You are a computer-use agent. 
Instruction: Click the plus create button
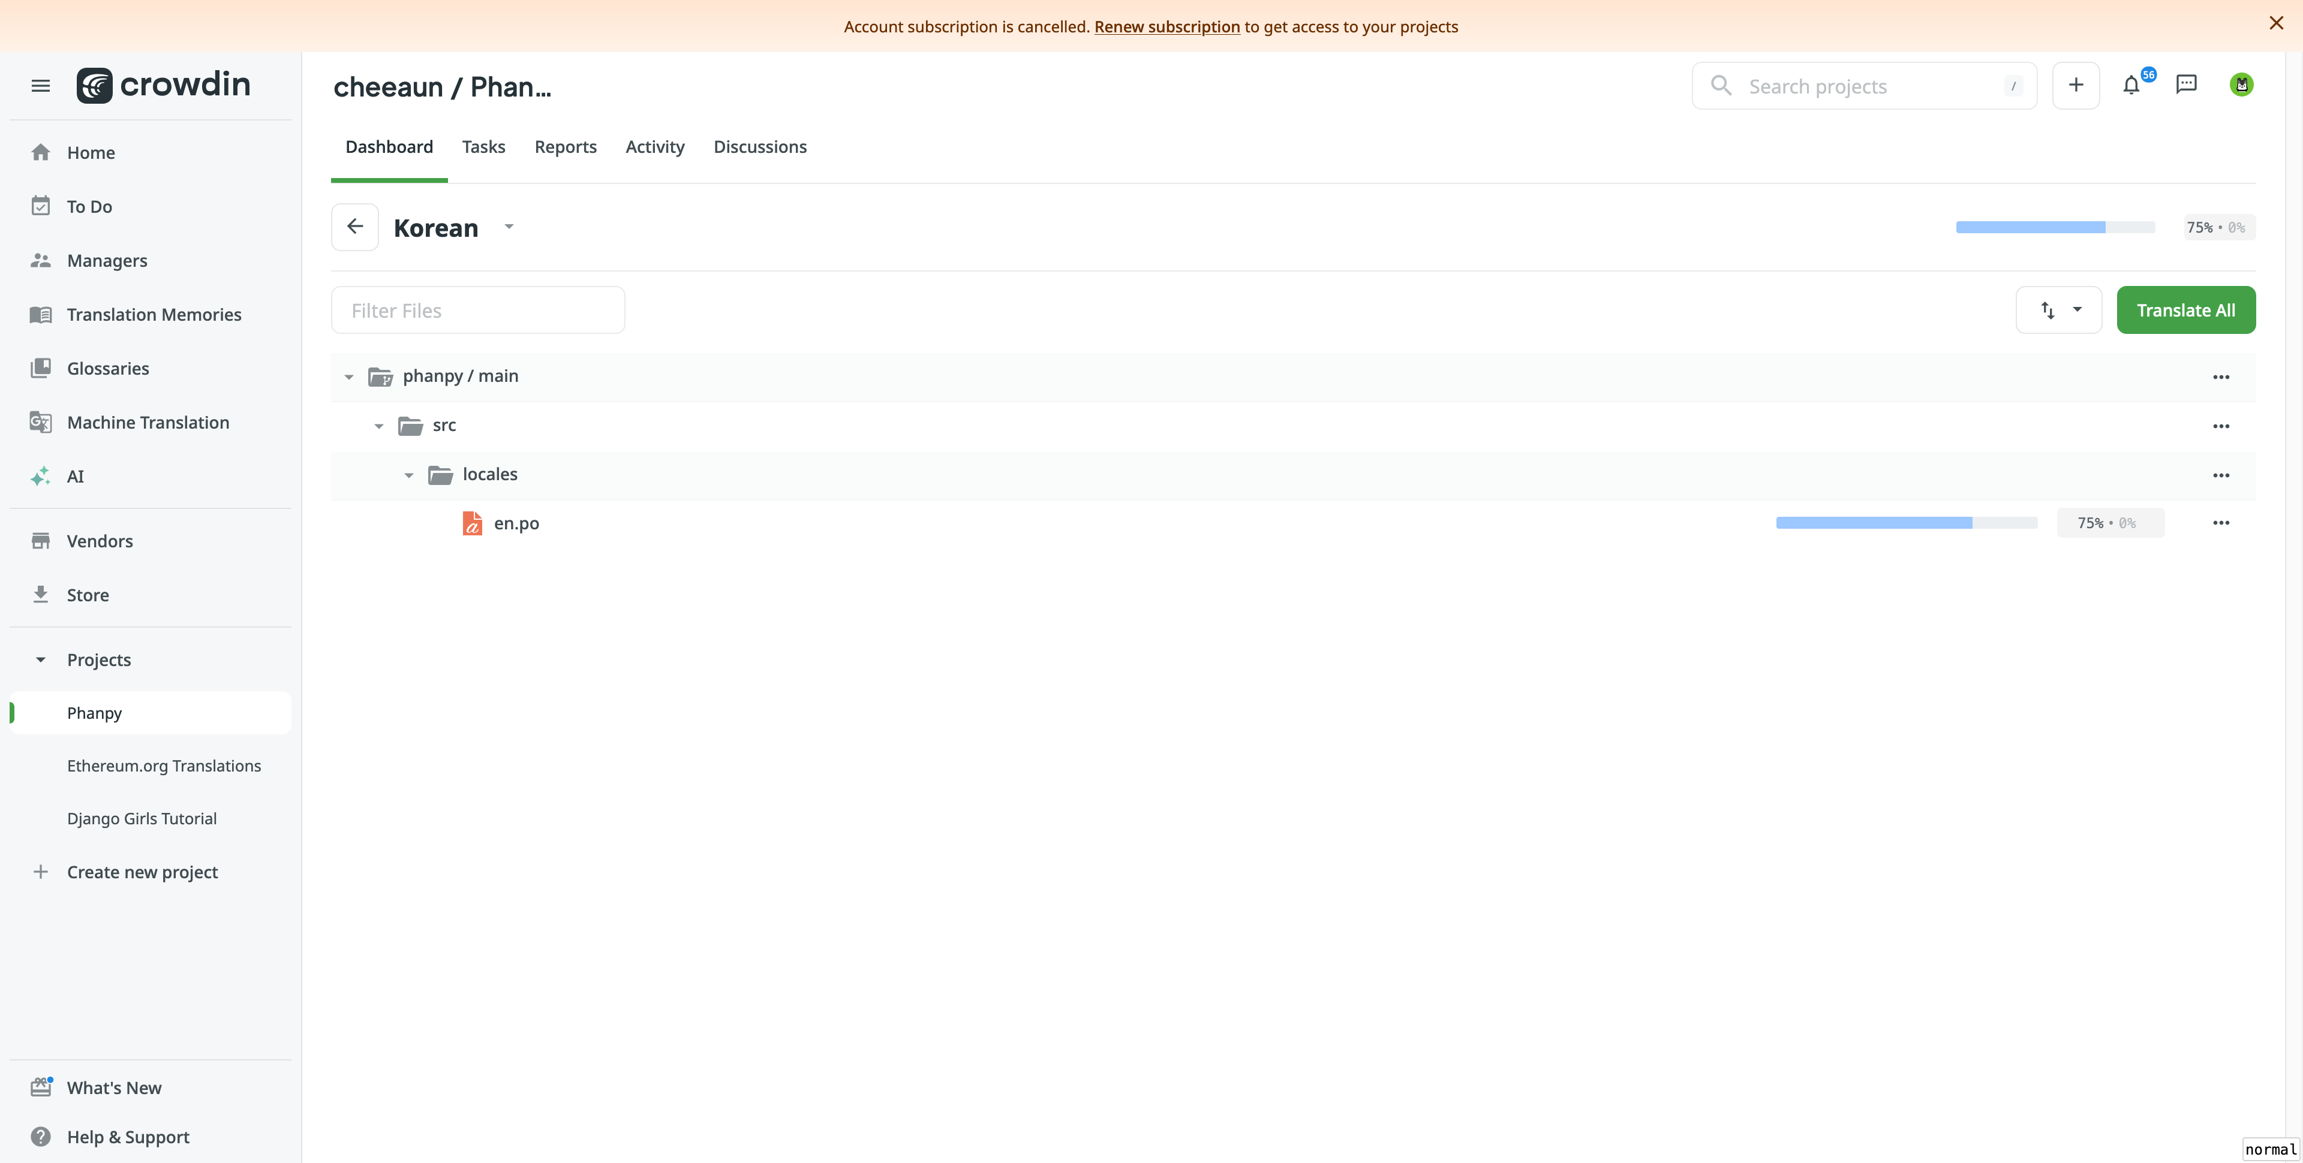[2075, 86]
